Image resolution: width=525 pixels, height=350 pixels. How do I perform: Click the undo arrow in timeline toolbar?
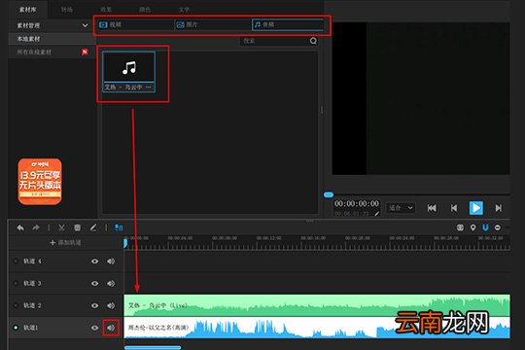20,227
